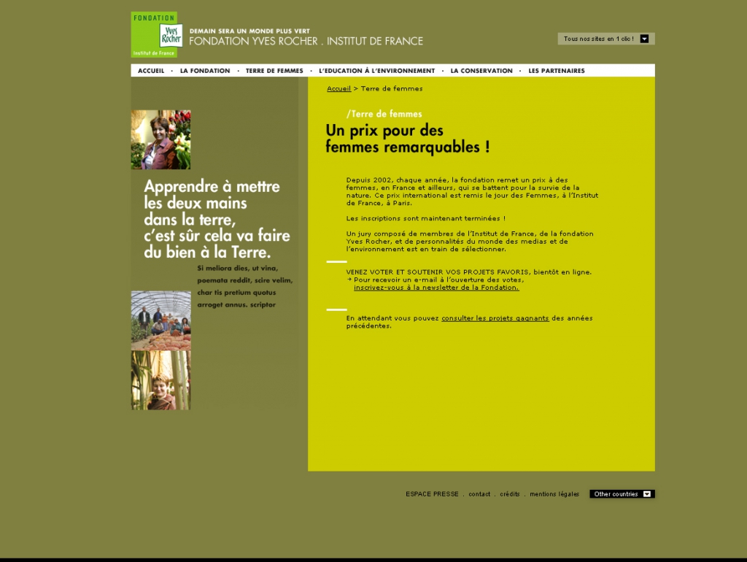Viewport: 747px width, 562px height.
Task: Open La Conservation menu item
Action: pyautogui.click(x=481, y=71)
